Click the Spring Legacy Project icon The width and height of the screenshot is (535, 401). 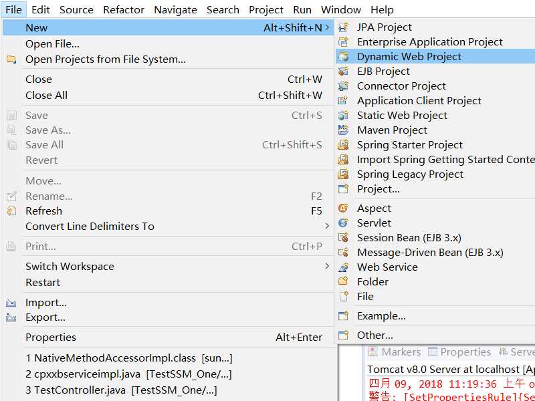click(x=343, y=174)
